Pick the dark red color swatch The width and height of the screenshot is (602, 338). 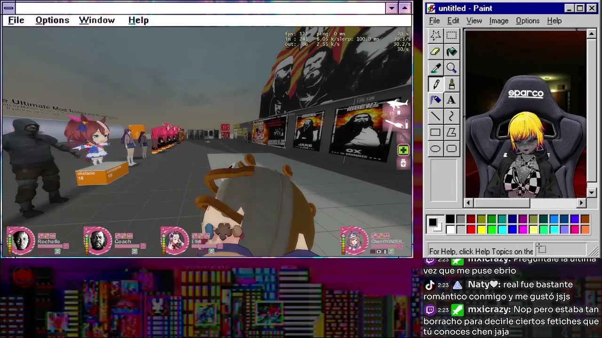(x=471, y=219)
